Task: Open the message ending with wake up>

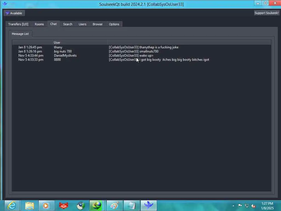Action: click(x=131, y=55)
